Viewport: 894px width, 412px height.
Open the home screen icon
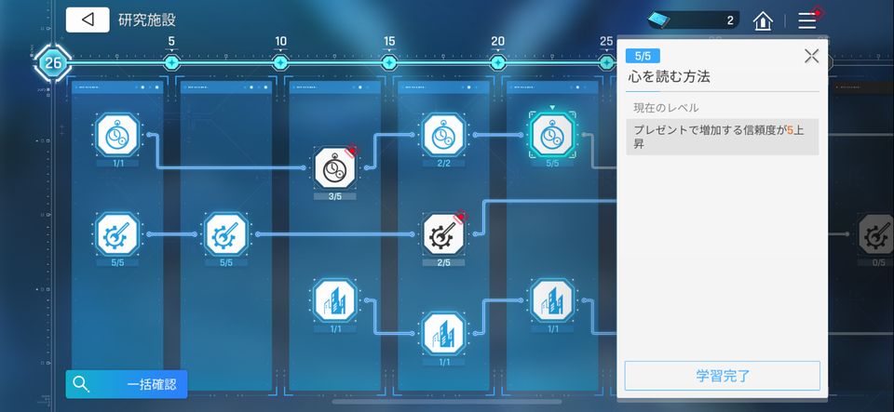763,20
